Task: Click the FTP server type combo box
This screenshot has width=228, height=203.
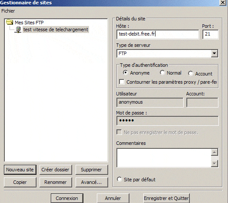Action: pyautogui.click(x=167, y=53)
